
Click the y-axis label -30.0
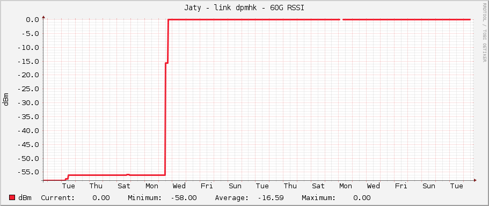pos(28,103)
